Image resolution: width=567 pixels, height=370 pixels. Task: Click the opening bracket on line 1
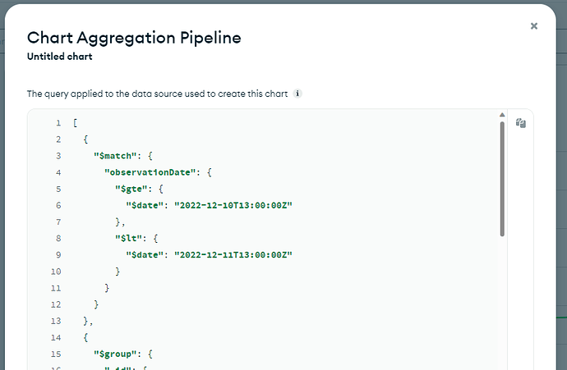click(75, 123)
